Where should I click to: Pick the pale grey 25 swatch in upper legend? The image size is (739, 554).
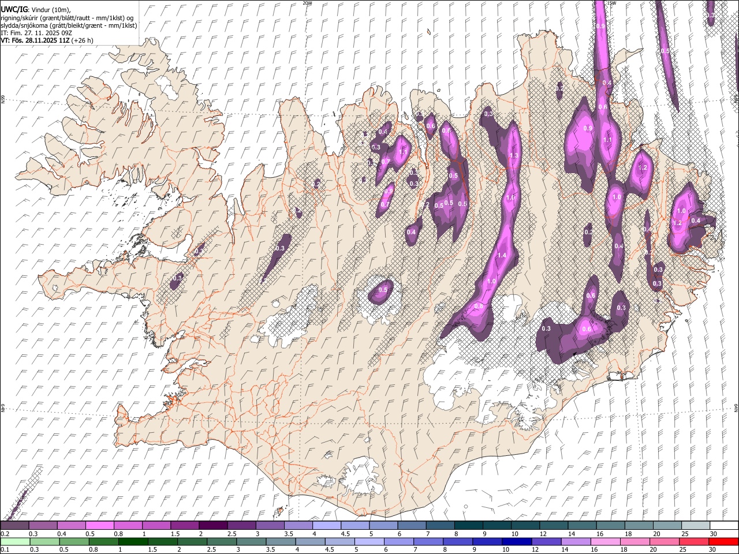[x=696, y=525]
